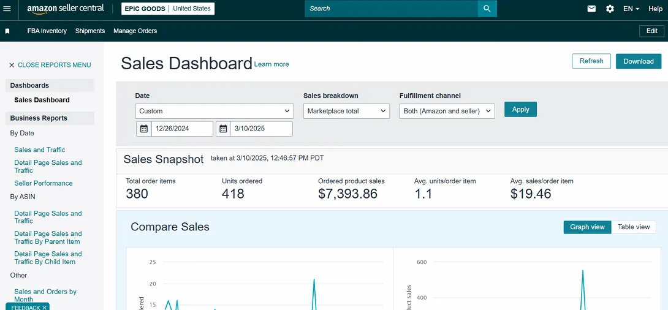This screenshot has height=310, width=668.
Task: Click the Avg. units/order item value 1.1
Action: pos(423,194)
